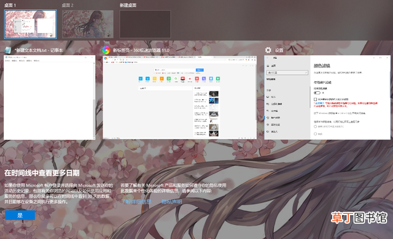Open the Notepad window preview
Viewport: 393px width, 239px height.
(x=49, y=97)
